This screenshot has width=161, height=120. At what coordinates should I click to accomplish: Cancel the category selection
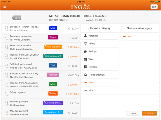(133, 113)
